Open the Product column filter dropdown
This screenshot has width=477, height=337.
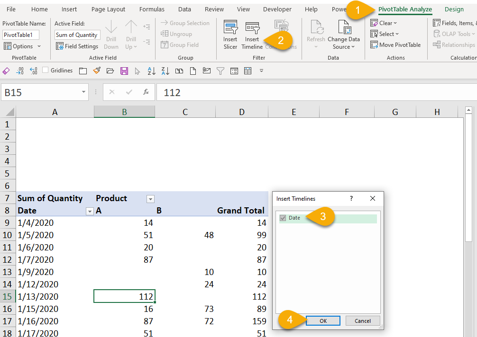150,199
